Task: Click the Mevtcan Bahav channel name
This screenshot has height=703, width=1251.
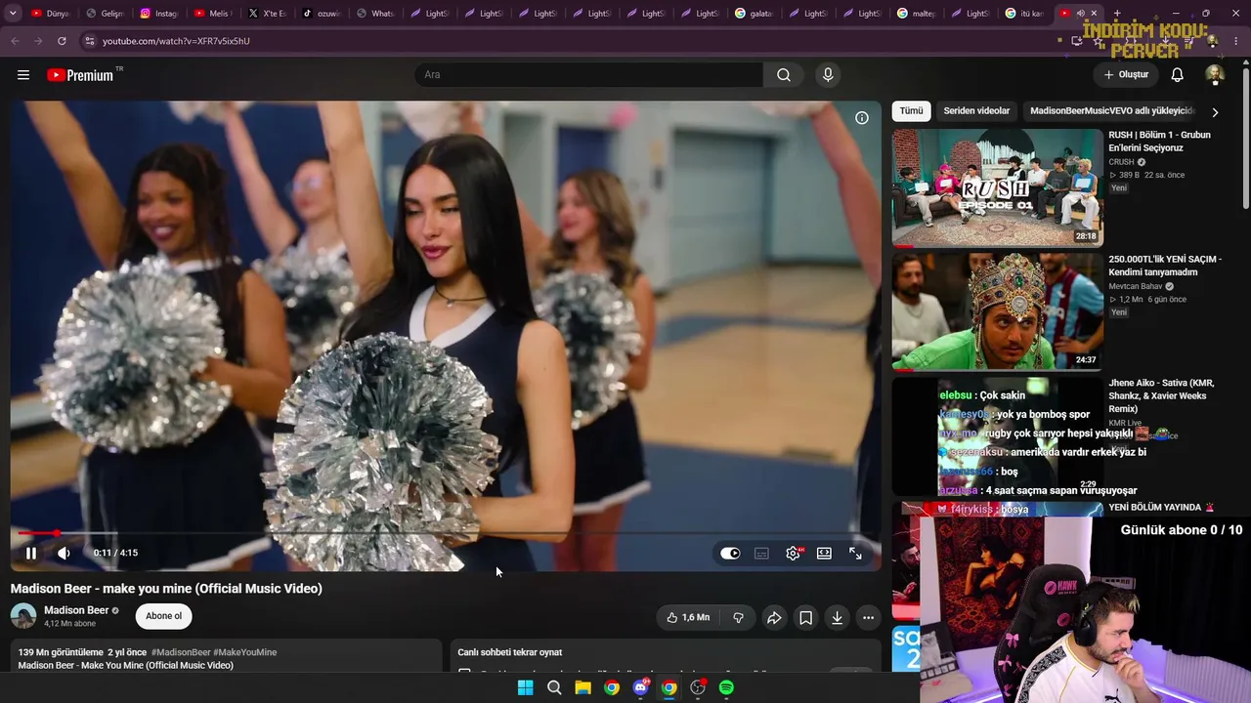Action: point(1135,286)
